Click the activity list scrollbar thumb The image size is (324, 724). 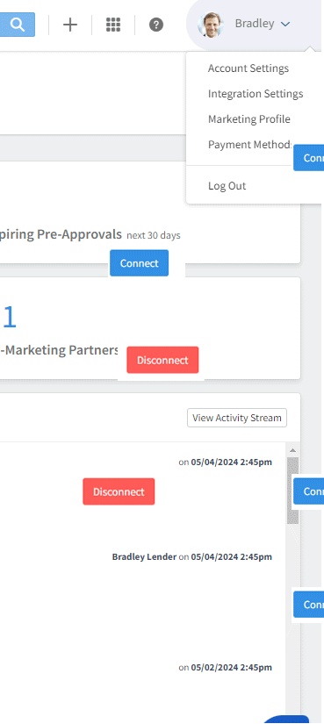click(x=292, y=491)
